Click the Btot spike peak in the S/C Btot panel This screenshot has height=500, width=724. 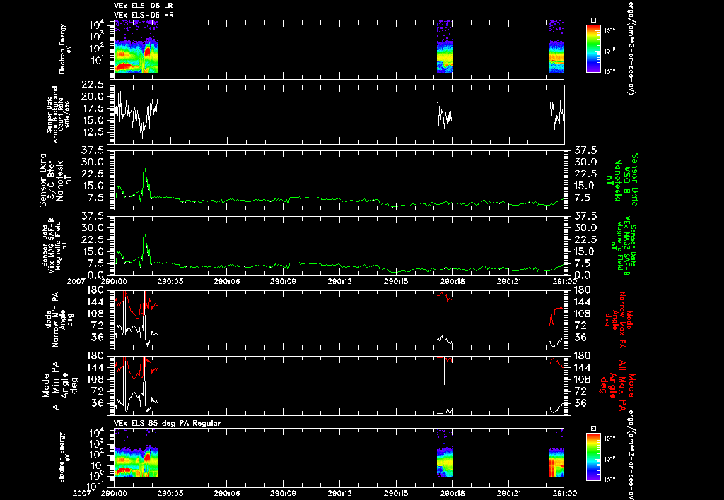(144, 164)
